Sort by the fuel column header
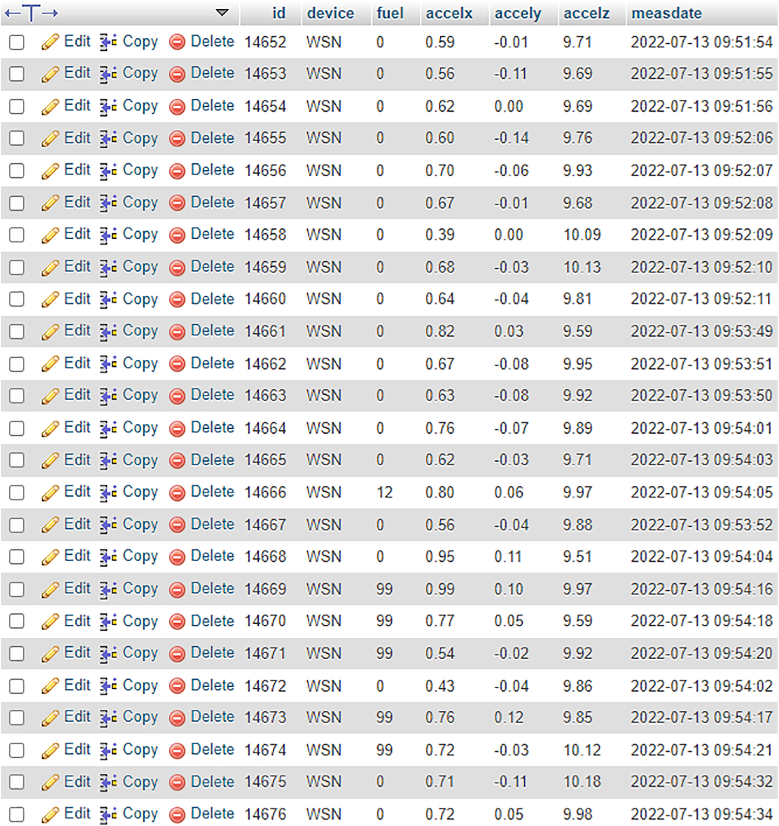 [x=390, y=13]
